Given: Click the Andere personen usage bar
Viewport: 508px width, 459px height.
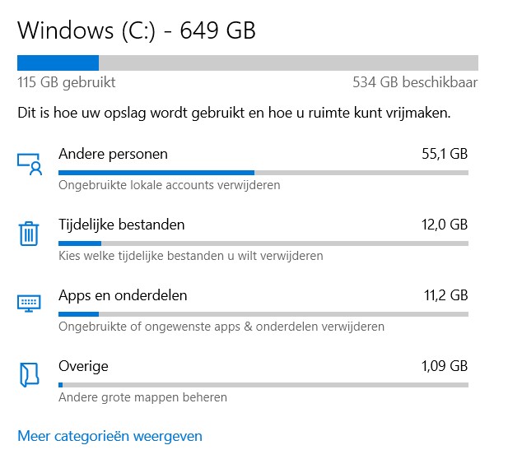Looking at the screenshot, I should pyautogui.click(x=263, y=173).
